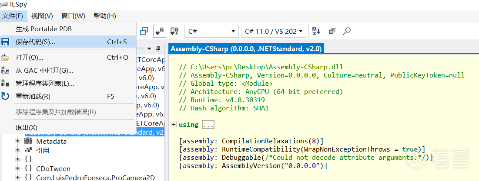Toggle the show private/internal members button
The width and height of the screenshot is (479, 181).
(160, 31)
